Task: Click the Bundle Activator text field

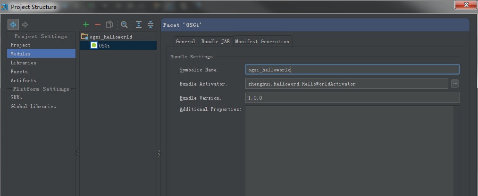Action: click(347, 84)
